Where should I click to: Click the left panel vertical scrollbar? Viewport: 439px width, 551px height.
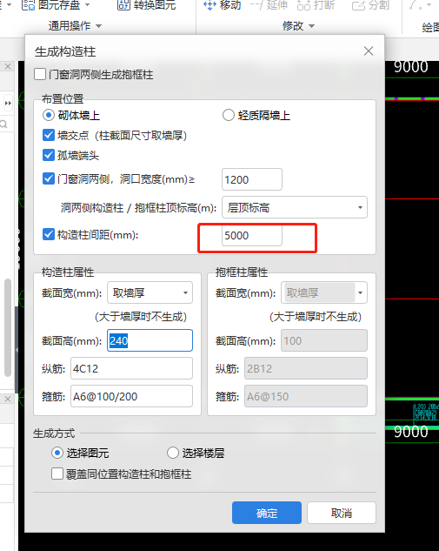click(7, 327)
